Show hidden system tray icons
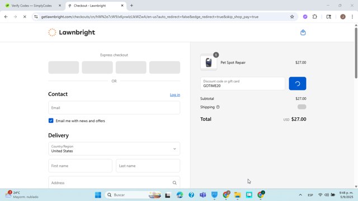This screenshot has height=201, width=358. pos(300,195)
